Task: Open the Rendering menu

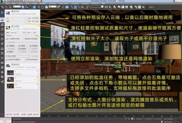Action: pyautogui.click(x=75, y=3)
